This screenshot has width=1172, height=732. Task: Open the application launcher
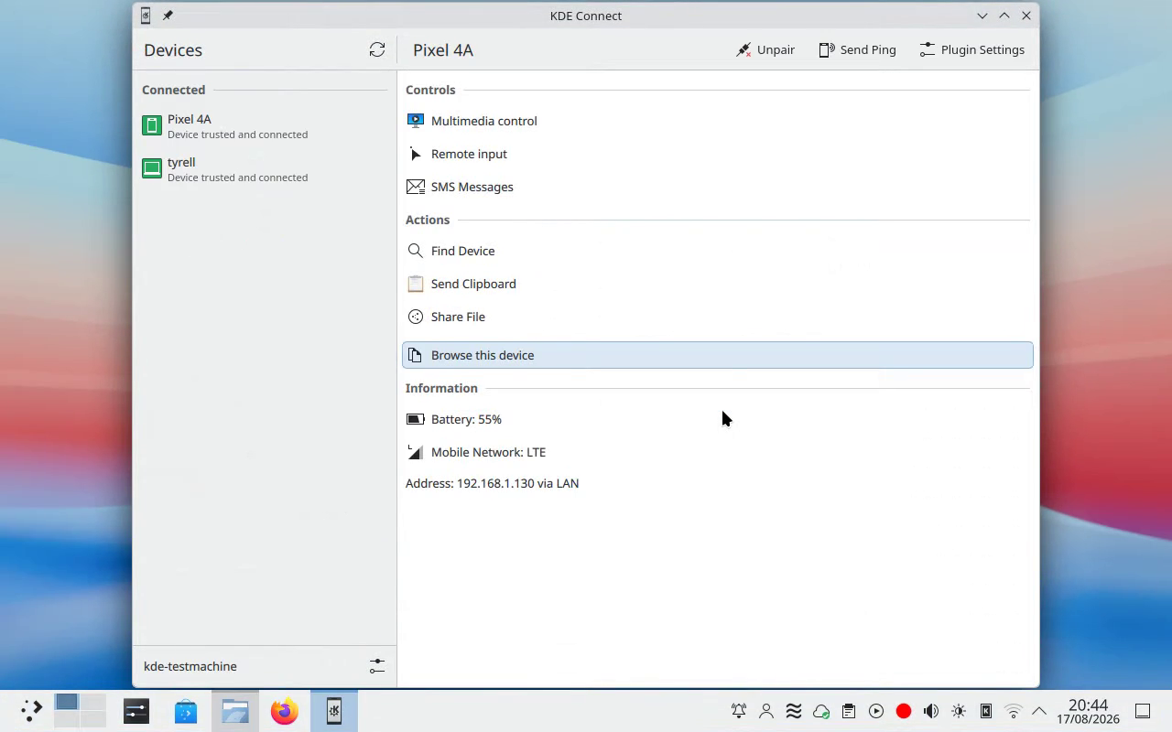[31, 710]
